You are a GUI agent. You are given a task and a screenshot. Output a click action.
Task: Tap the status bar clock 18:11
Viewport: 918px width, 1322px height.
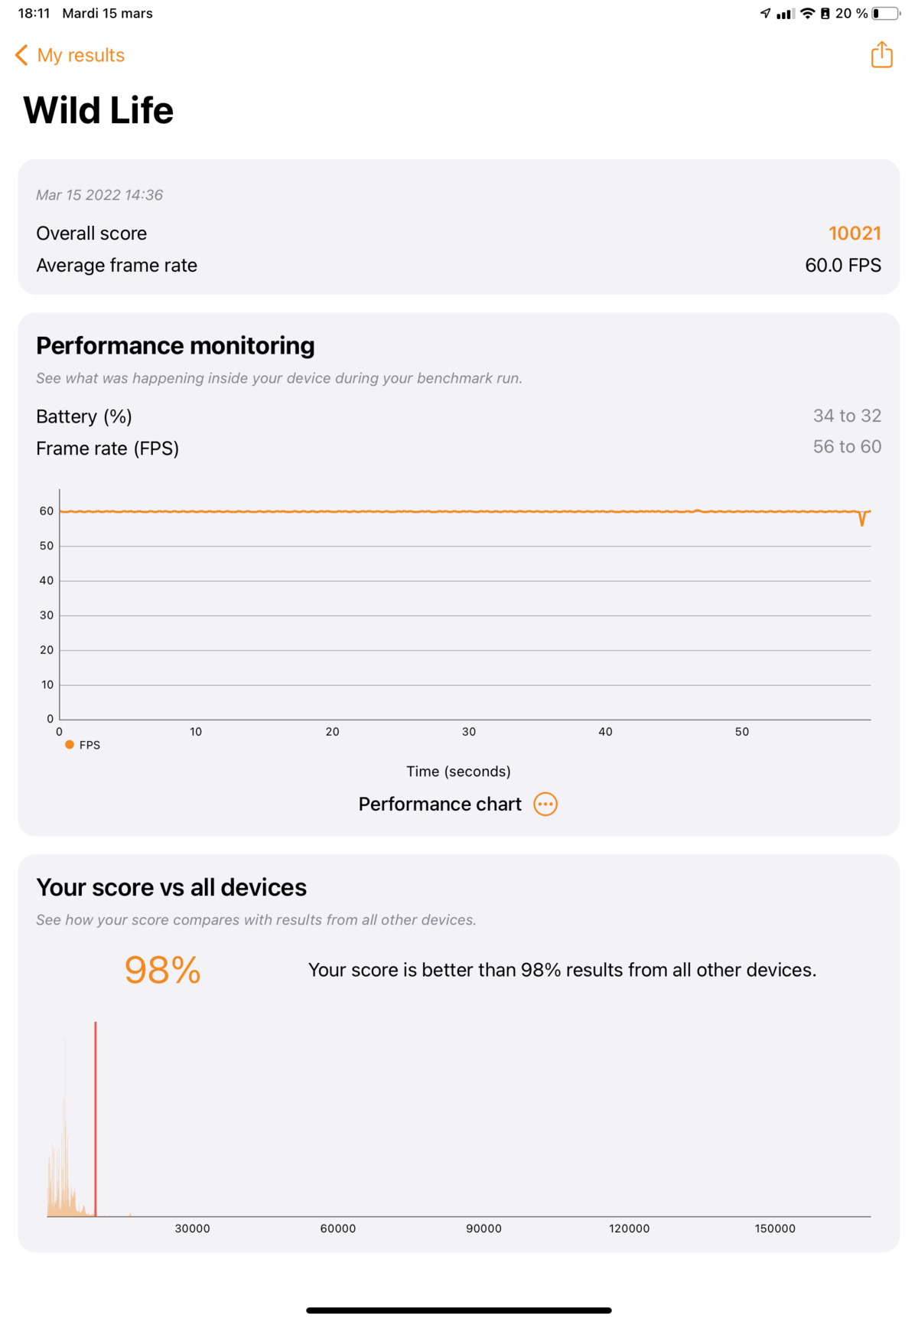click(34, 13)
